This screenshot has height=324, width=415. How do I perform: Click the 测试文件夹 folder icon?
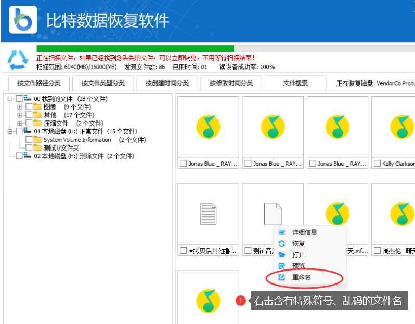37,148
